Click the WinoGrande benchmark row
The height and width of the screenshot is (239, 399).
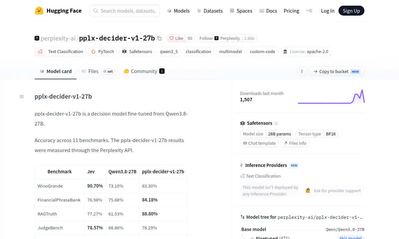(x=111, y=186)
